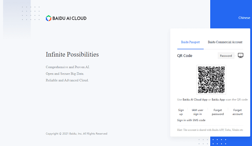252x146 pixels.
Task: Click the Forget password link
Action: tap(218, 112)
